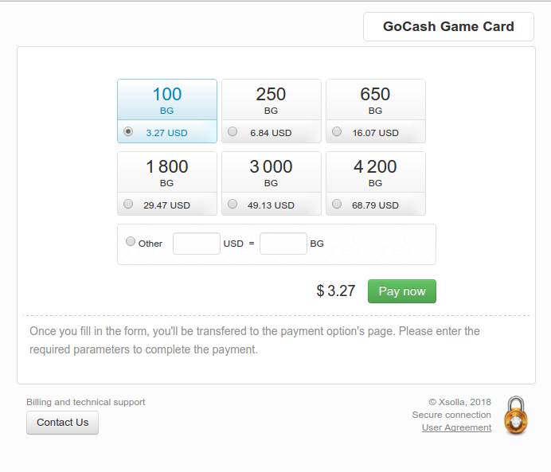Select the 100 BG radio button
The height and width of the screenshot is (472, 551).
(128, 131)
